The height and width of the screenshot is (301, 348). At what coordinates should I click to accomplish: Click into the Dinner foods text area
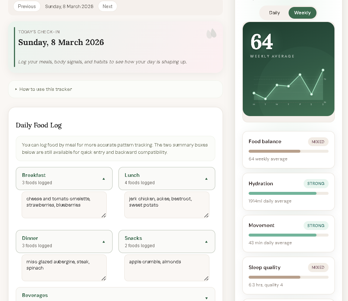(64, 268)
